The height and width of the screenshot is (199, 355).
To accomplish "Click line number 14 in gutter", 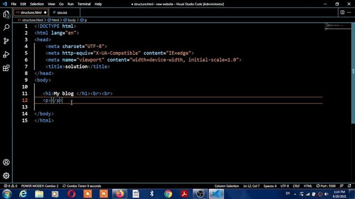I will [24, 114].
